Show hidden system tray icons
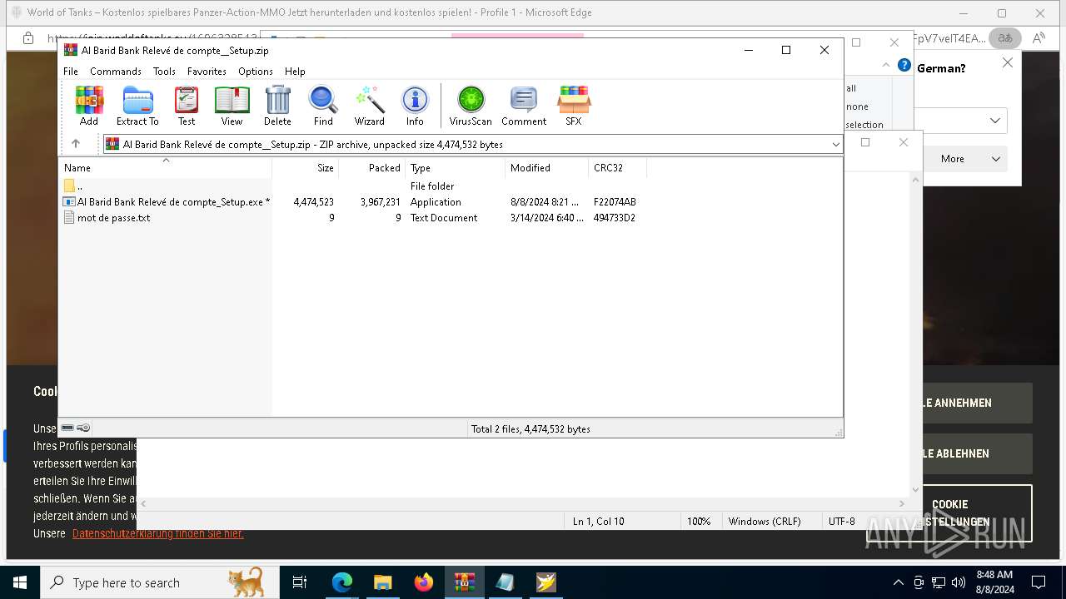This screenshot has height=599, width=1066. [898, 582]
